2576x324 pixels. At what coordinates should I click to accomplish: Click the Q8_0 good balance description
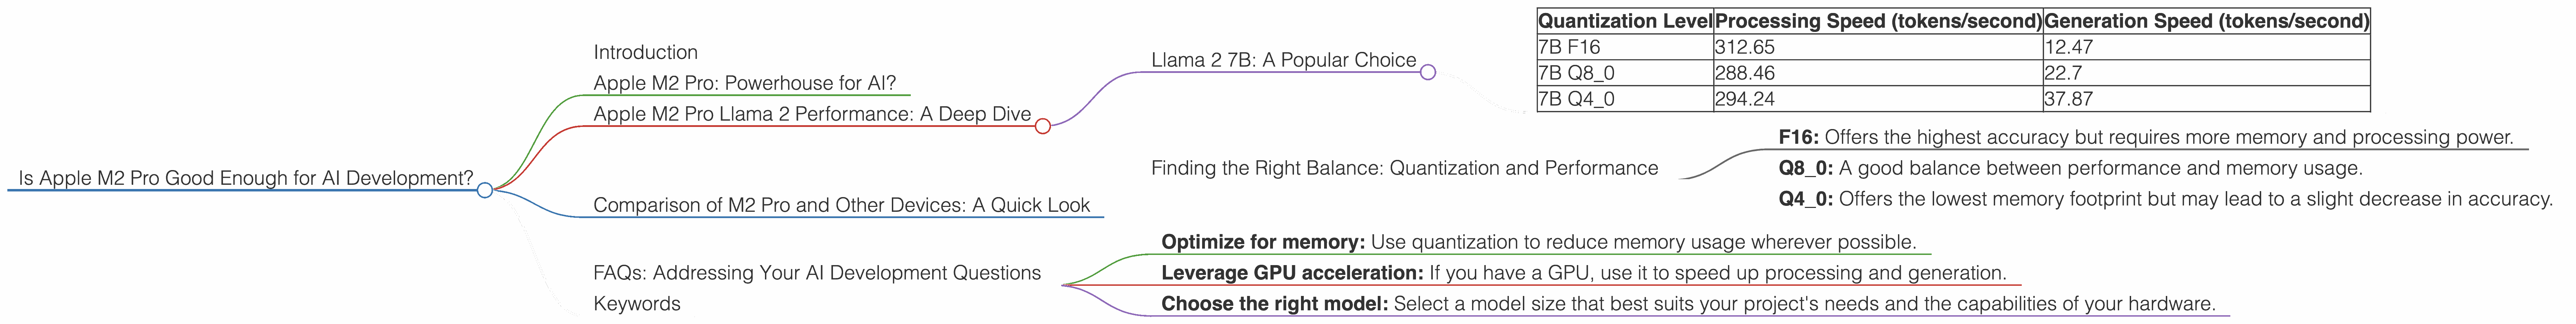pos(2070,168)
